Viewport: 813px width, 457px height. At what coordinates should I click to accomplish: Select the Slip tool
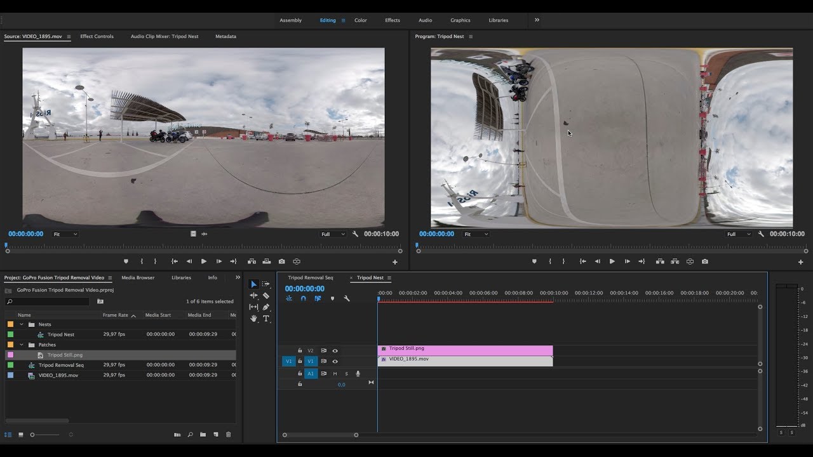click(x=253, y=307)
